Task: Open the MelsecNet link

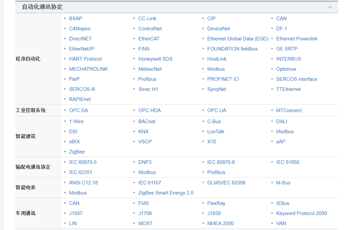Action: coord(150,69)
